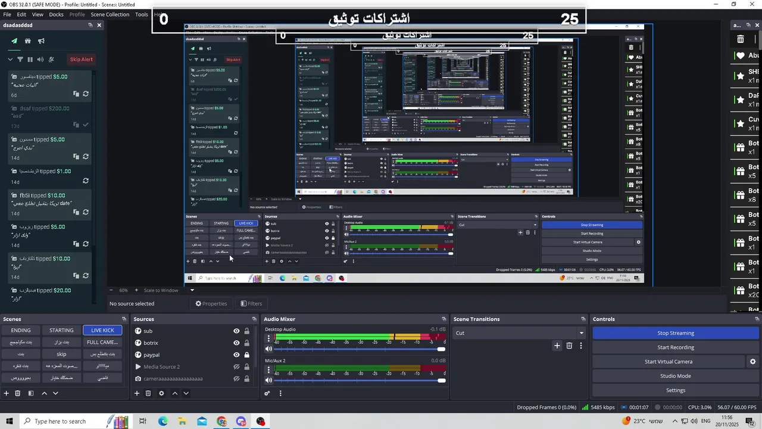
Task: Open Audio Mixer toolbar three-dot menu
Action: pos(280,393)
